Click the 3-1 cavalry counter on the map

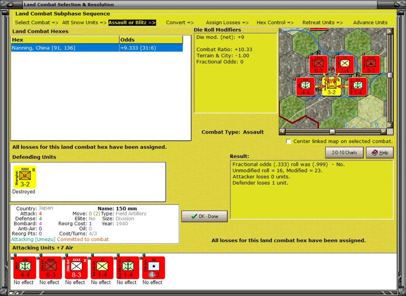click(371, 65)
